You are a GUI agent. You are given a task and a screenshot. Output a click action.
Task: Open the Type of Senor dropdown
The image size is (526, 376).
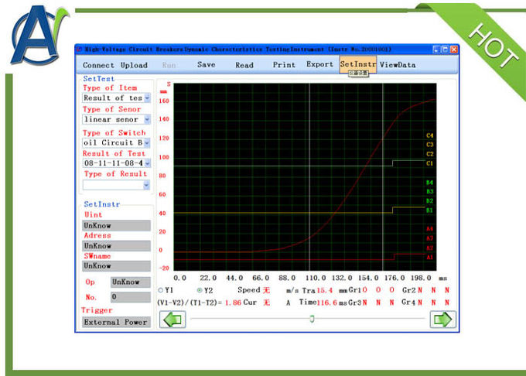click(146, 120)
